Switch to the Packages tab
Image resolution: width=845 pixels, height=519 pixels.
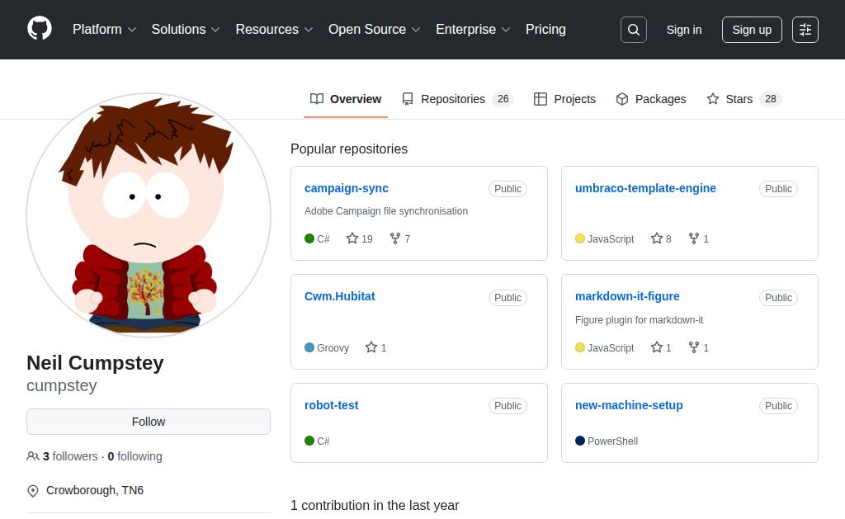point(651,99)
